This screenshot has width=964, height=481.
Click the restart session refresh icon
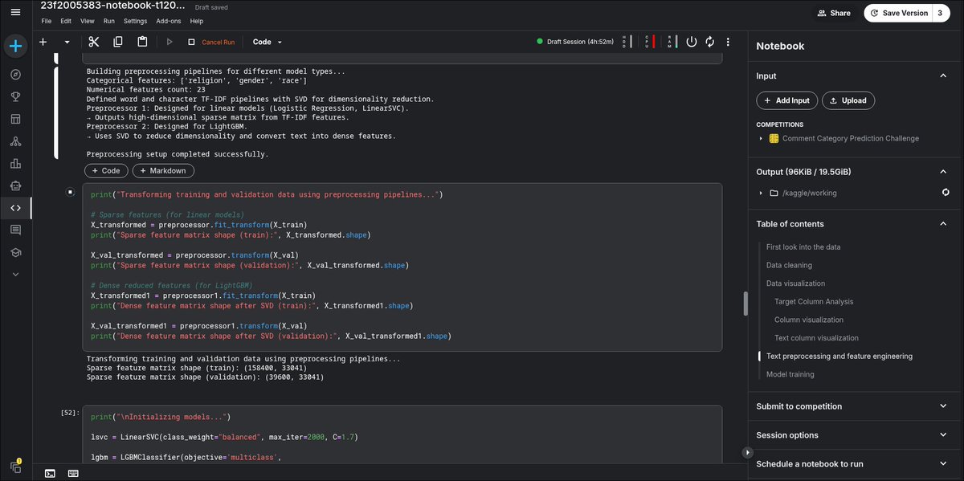(x=710, y=42)
